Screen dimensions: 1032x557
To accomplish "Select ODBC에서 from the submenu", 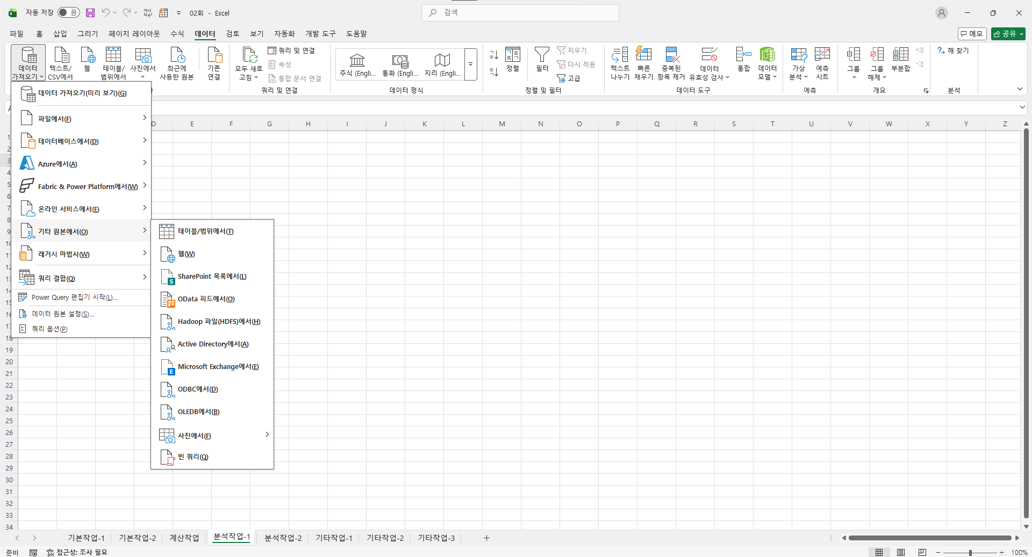I will 198,389.
